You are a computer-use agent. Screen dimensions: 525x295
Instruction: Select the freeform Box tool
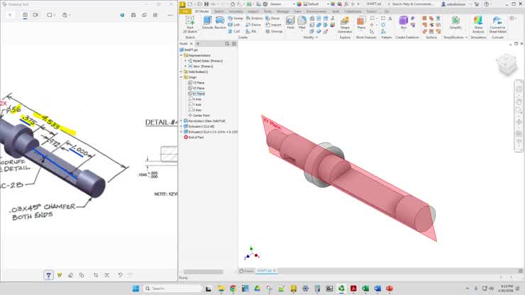404,23
